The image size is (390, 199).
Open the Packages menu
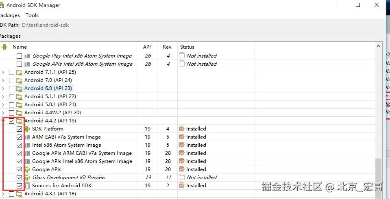(10, 15)
